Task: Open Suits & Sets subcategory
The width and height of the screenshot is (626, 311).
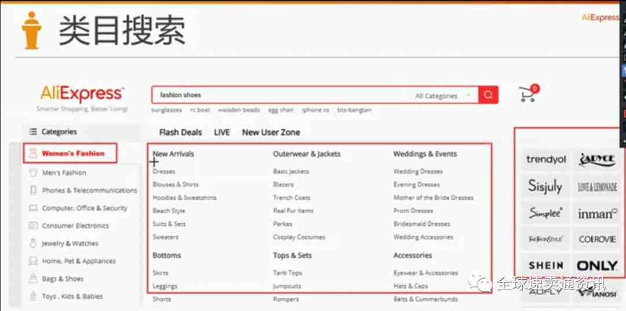Action: click(x=169, y=224)
